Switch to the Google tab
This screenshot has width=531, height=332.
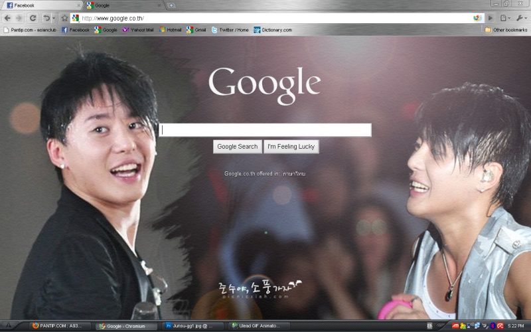(x=123, y=5)
